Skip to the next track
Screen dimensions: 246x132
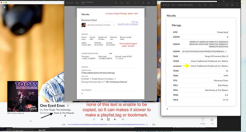(x=115, y=120)
